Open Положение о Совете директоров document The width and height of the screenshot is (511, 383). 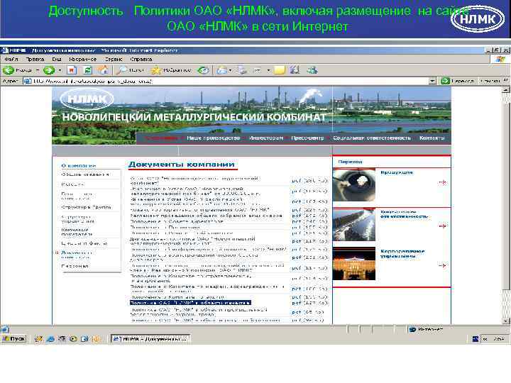tap(177, 221)
